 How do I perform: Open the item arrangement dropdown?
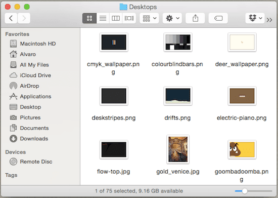(149, 18)
